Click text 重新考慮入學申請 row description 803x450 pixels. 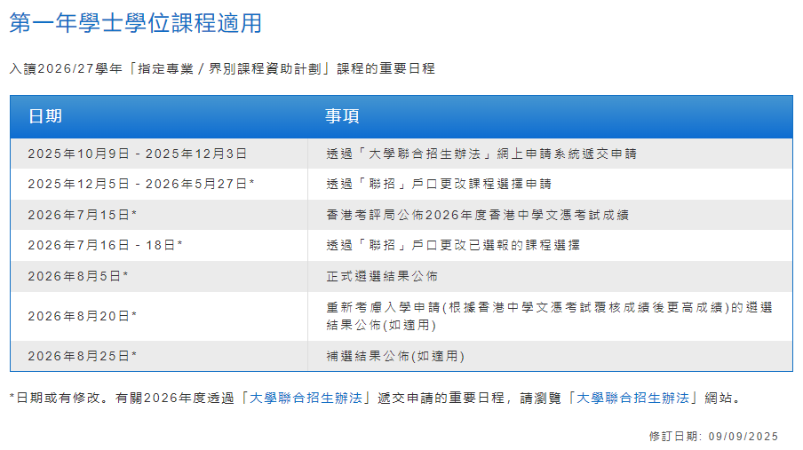[550, 316]
